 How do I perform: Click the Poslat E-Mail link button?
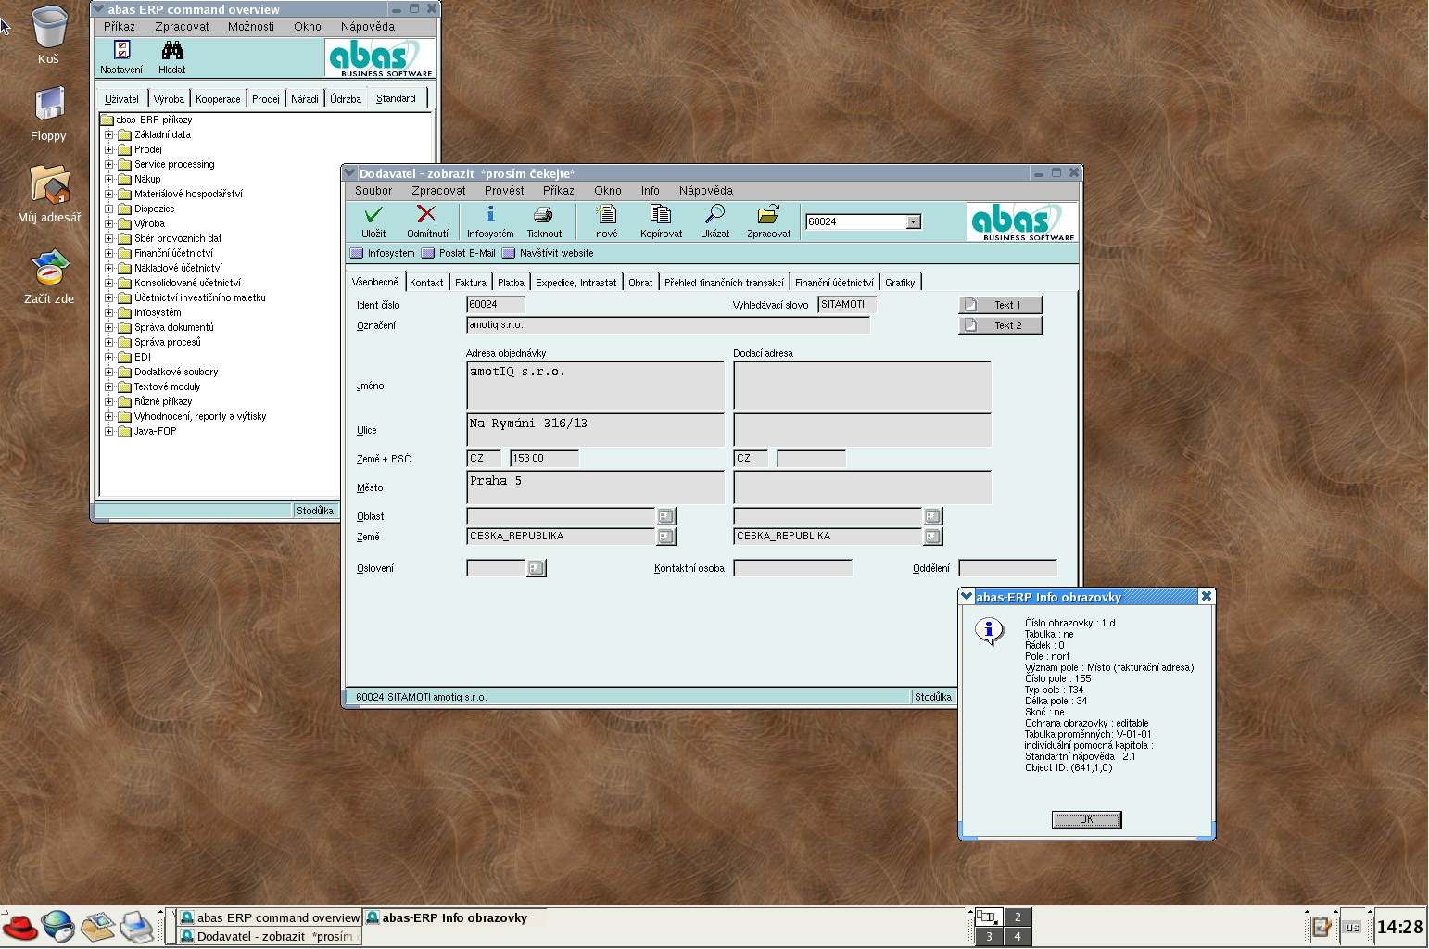point(459,253)
